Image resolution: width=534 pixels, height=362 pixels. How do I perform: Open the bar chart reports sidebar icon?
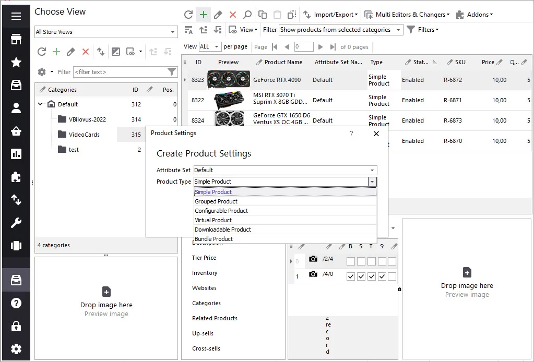click(16, 154)
